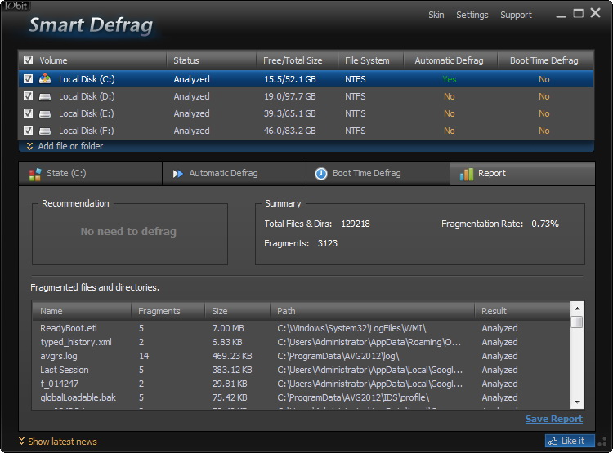This screenshot has width=613, height=453.
Task: Open the Skin menu
Action: (x=436, y=15)
